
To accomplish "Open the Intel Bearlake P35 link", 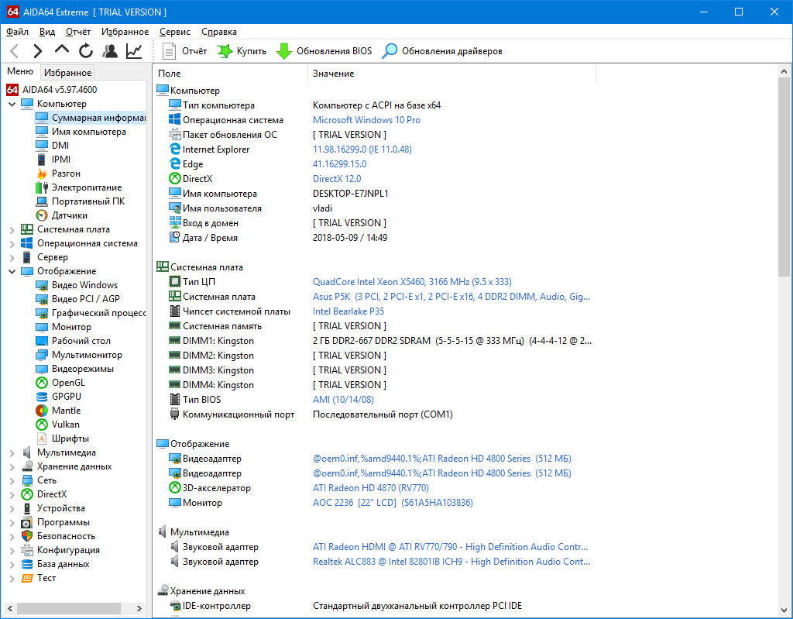I will (x=348, y=311).
